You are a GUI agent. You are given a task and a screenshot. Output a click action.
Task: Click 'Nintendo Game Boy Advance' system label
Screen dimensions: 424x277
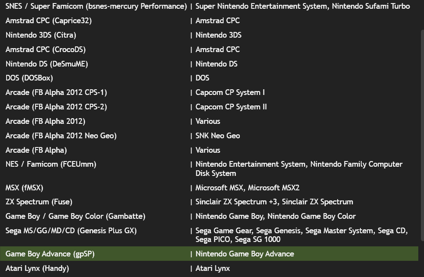[x=245, y=254]
